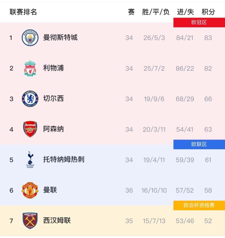Select the Manchester United club badge
This screenshot has height=238, width=225.
tap(30, 190)
